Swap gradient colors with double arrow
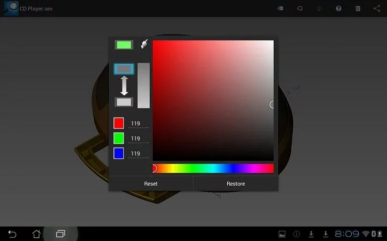Viewport: 387px width, 241px height. (x=124, y=85)
